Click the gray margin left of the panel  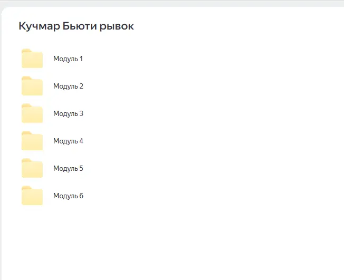[1, 158]
